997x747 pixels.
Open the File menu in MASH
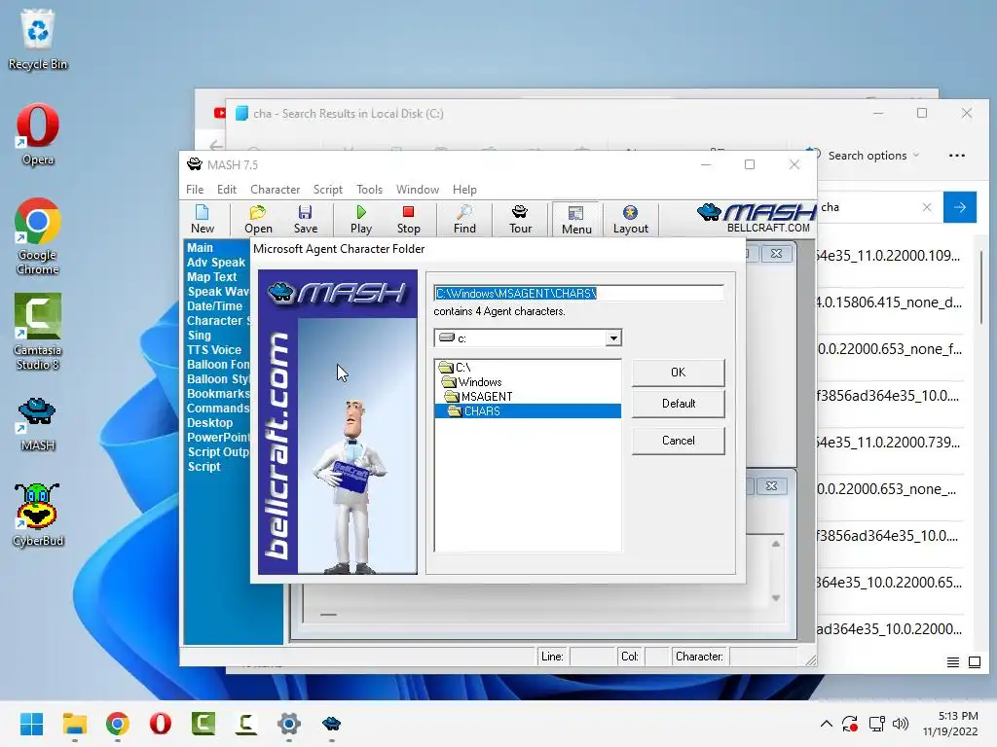(x=195, y=190)
